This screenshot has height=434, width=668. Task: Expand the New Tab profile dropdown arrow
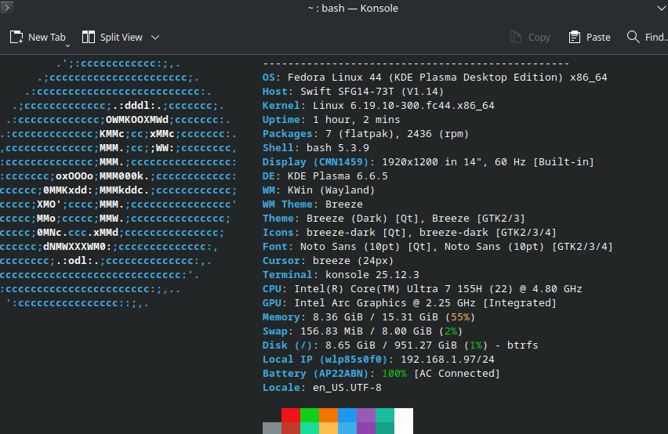(67, 45)
